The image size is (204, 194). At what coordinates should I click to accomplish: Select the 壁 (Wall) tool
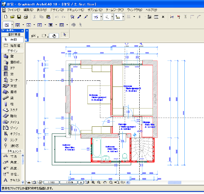(x=12, y=56)
